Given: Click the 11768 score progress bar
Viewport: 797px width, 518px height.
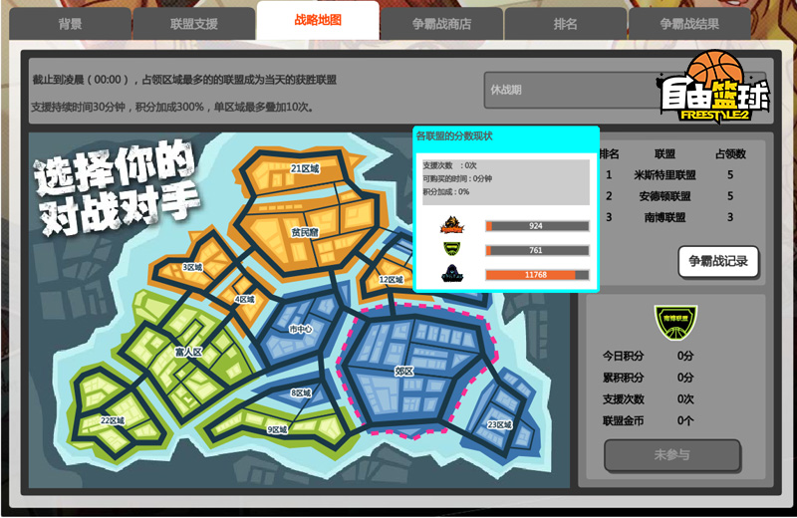Looking at the screenshot, I should (x=536, y=275).
